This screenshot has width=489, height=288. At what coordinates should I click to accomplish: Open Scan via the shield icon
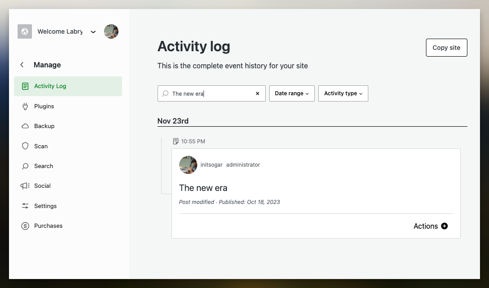pos(25,146)
